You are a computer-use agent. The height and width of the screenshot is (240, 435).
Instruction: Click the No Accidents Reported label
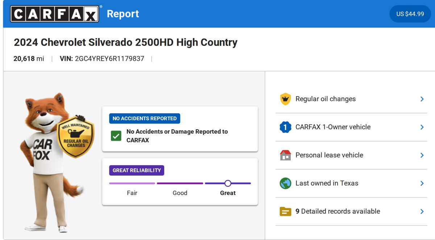(145, 118)
